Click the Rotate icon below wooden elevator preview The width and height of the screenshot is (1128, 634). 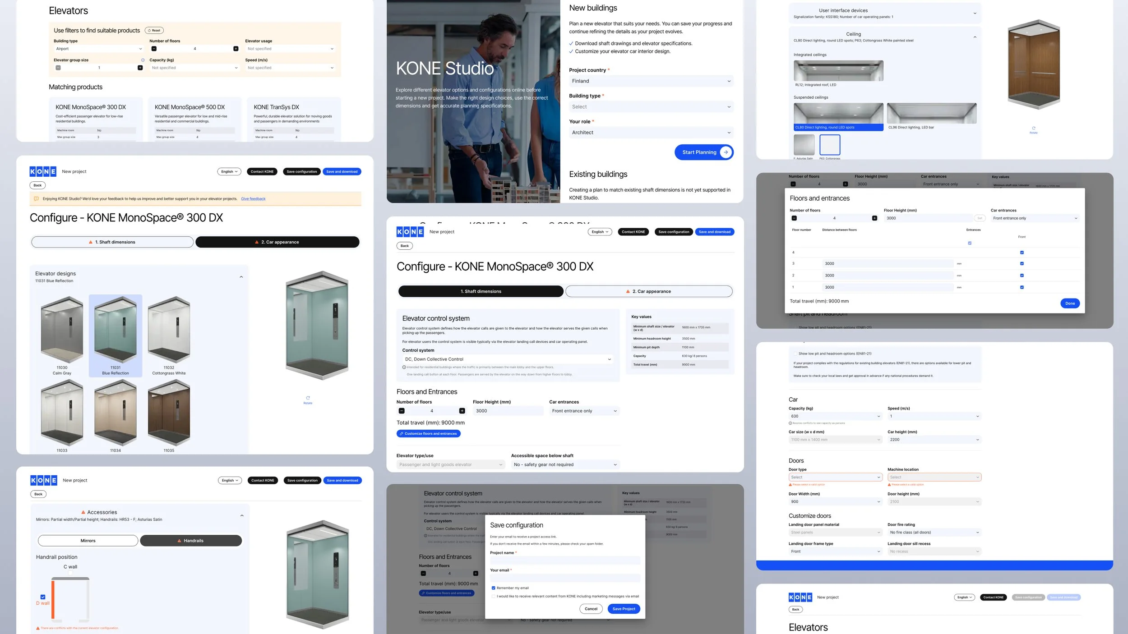coord(1033,128)
